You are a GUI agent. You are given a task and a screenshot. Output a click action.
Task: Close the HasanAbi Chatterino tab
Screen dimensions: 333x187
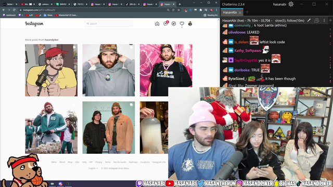coord(240,12)
